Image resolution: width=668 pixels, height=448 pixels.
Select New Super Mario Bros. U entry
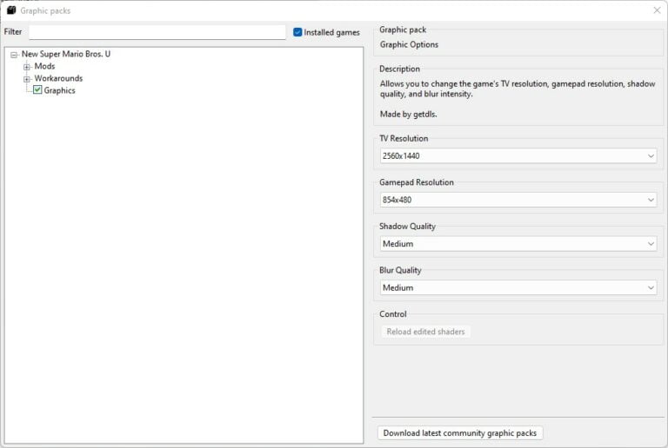tap(66, 54)
